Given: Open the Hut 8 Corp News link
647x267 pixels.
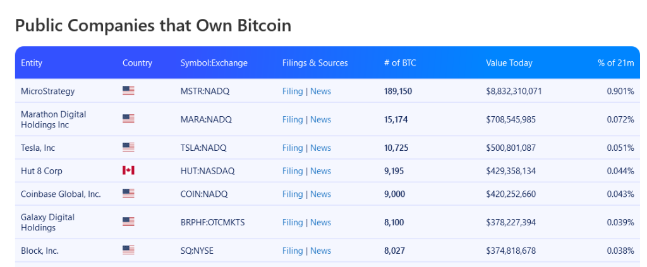Looking at the screenshot, I should [x=320, y=170].
